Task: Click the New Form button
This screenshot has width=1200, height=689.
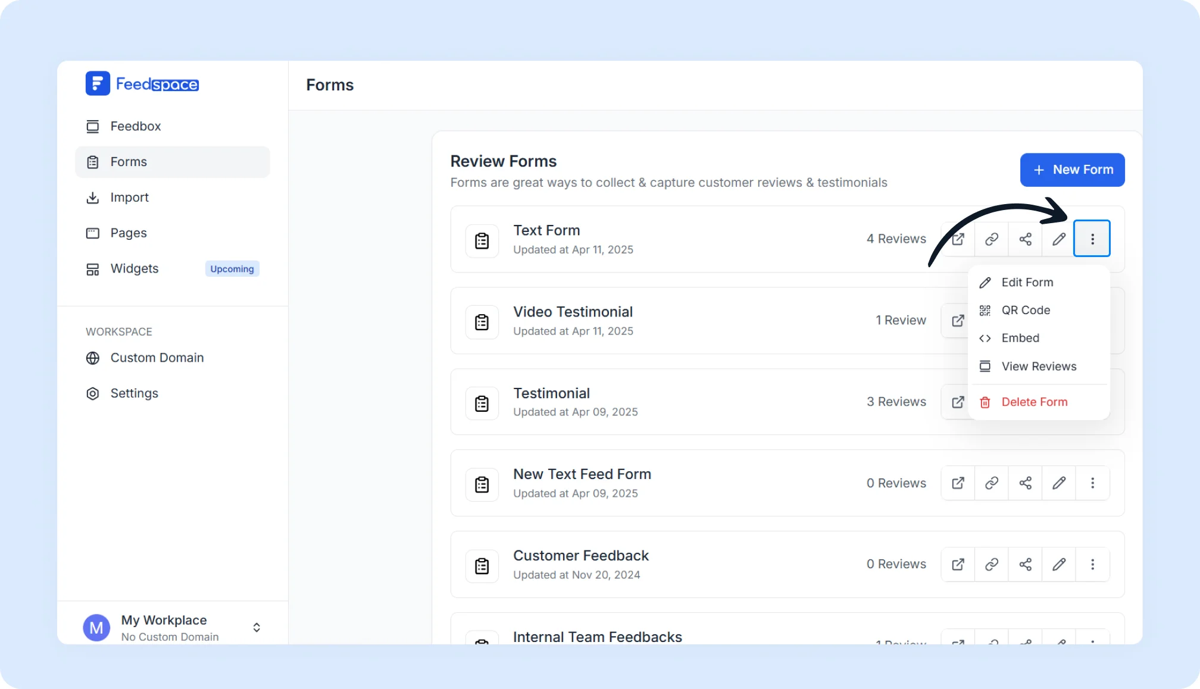Action: coord(1072,170)
